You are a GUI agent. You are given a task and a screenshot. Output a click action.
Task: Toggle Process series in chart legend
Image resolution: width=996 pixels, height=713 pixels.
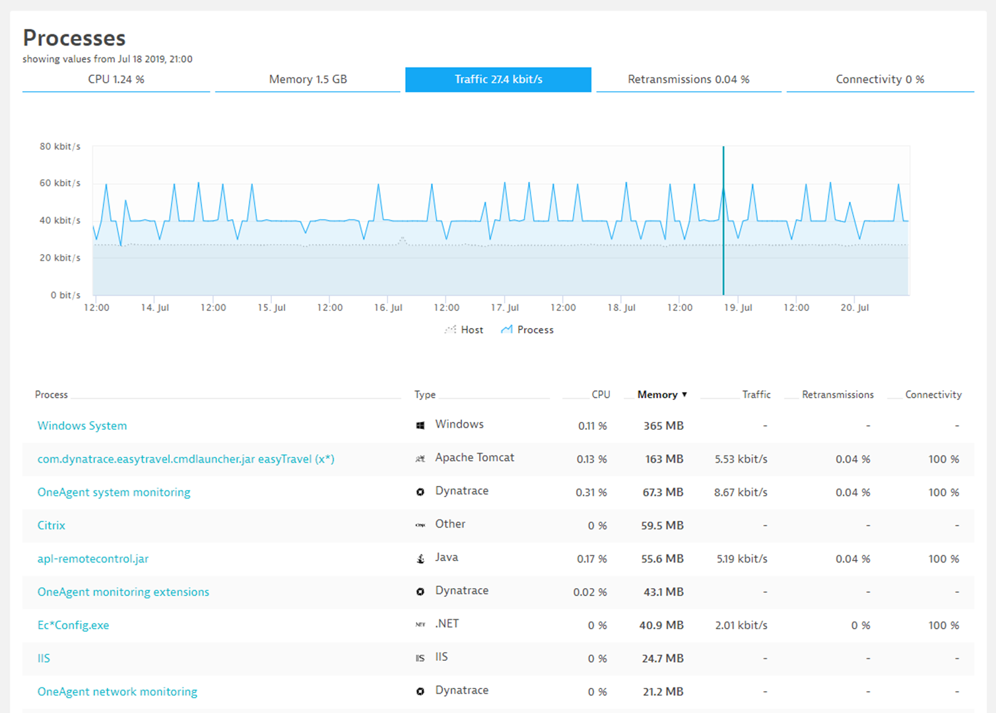[527, 329]
